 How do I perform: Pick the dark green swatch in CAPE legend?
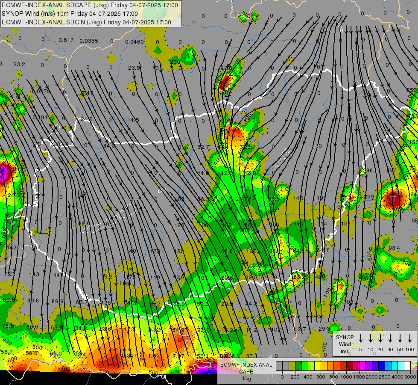(x=298, y=366)
